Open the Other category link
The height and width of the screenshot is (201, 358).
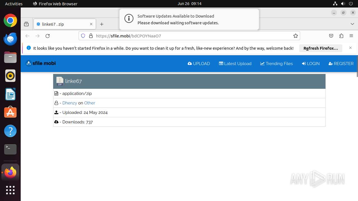[x=89, y=103]
